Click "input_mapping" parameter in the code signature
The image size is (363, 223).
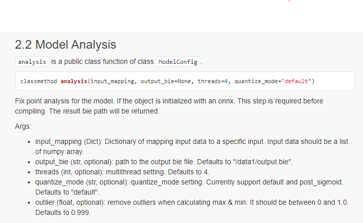112,81
